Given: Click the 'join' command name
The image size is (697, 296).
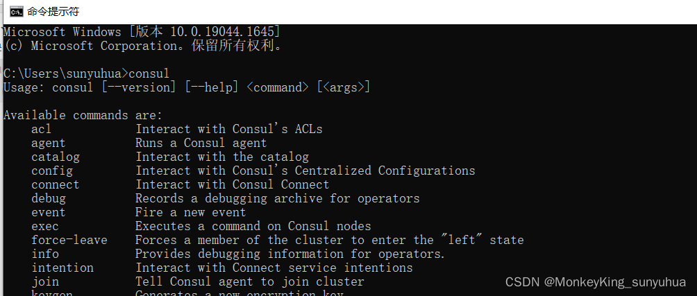Looking at the screenshot, I should 45,281.
